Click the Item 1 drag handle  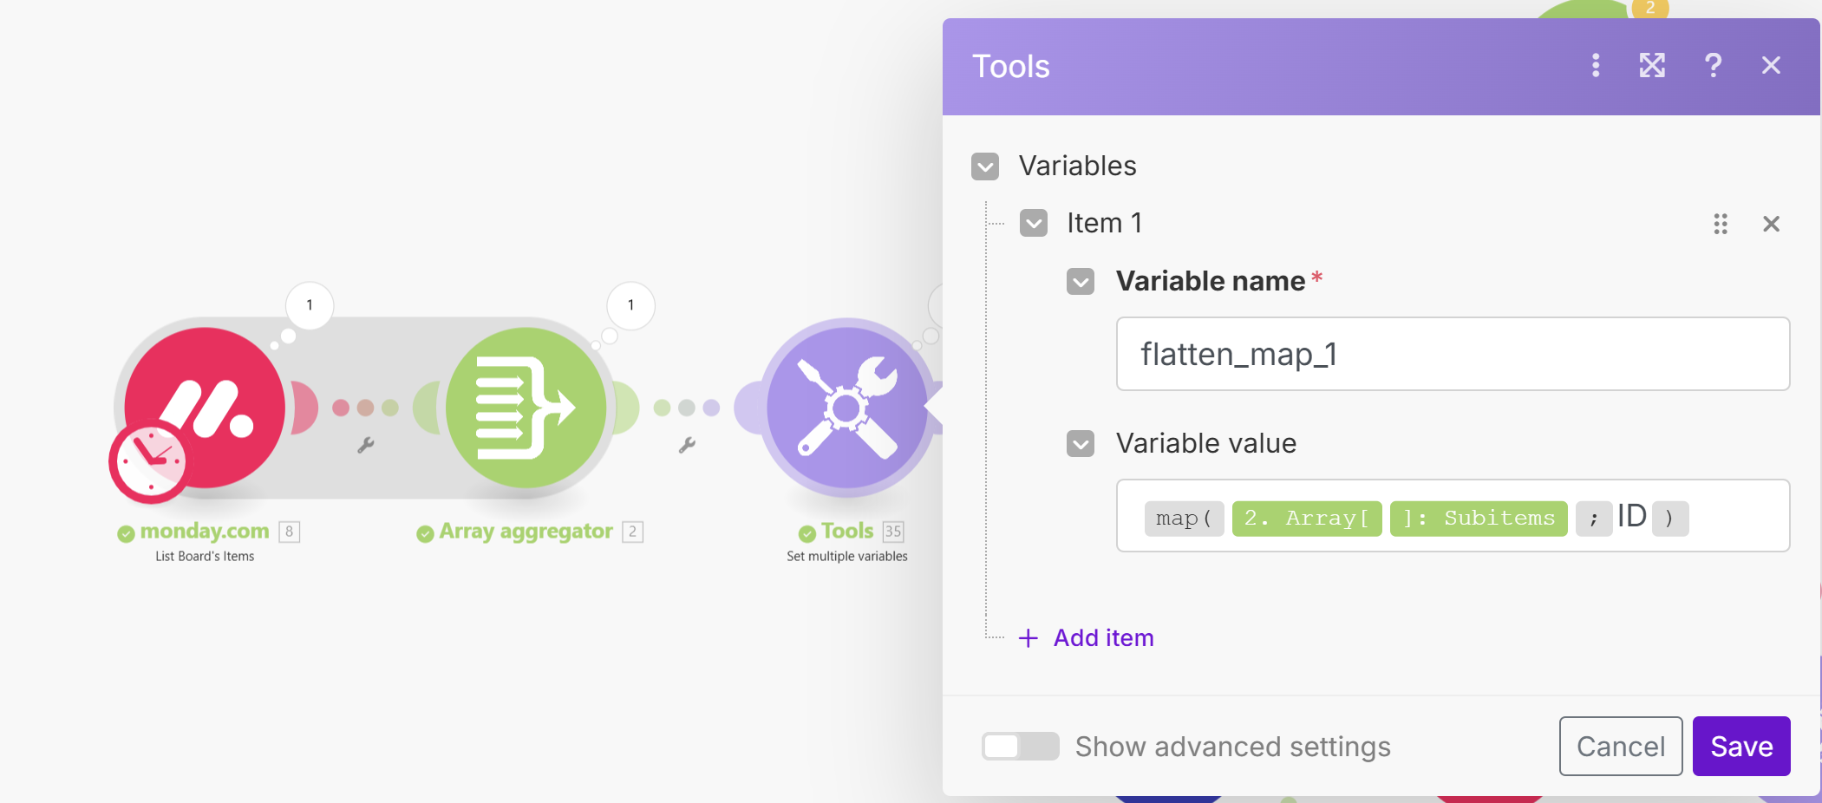(x=1721, y=225)
